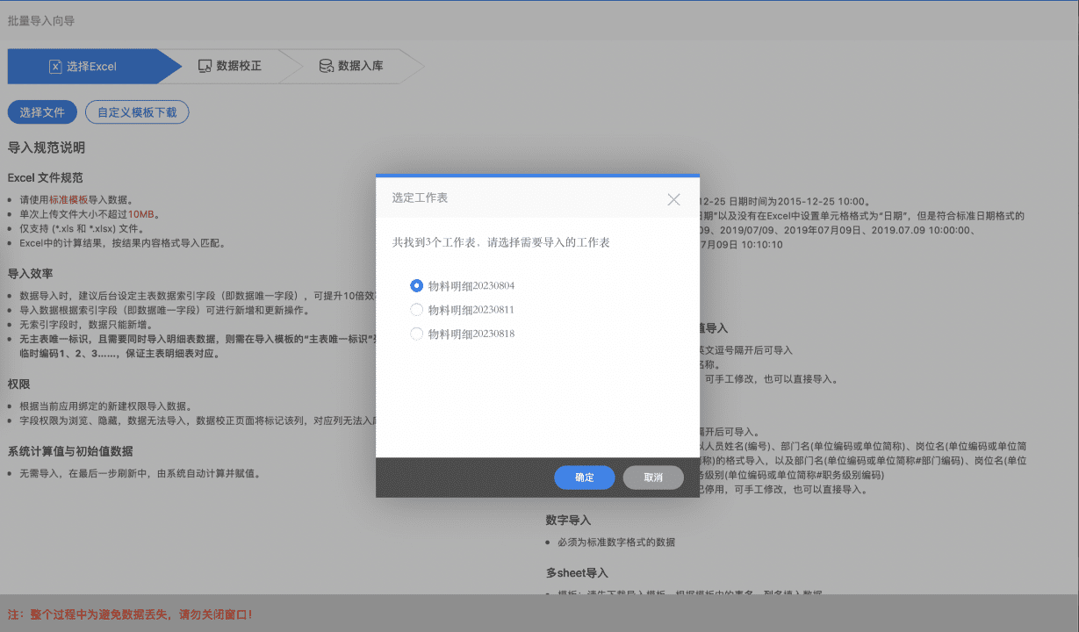Open the 数据校正 wizard step

click(230, 66)
